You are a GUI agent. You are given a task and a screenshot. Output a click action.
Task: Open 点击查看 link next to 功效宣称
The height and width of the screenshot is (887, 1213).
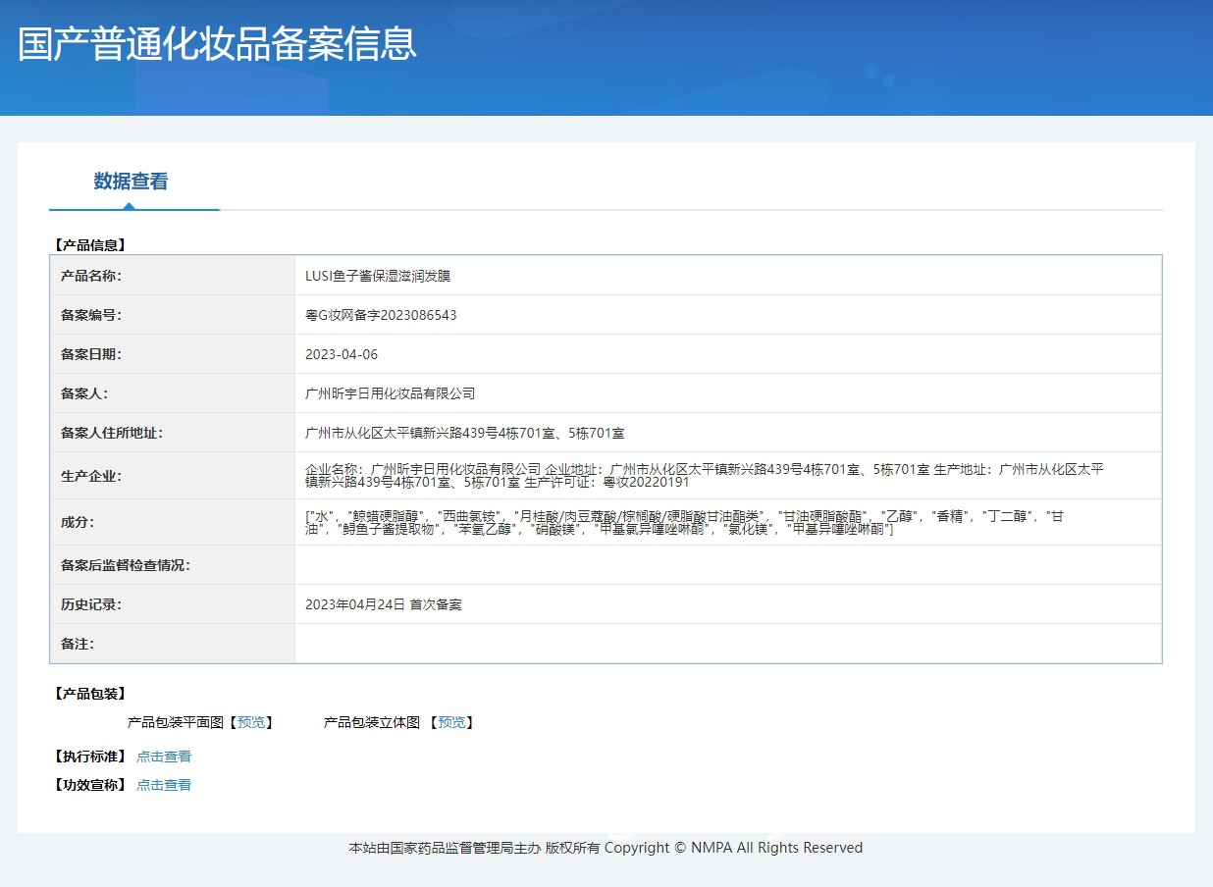point(164,785)
